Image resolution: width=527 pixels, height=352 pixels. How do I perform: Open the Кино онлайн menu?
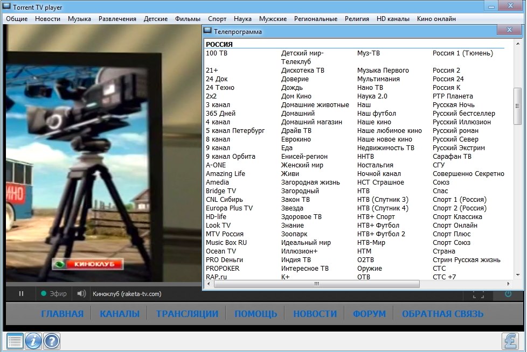436,19
